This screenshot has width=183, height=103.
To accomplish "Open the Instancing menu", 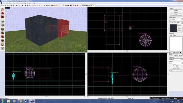I will tap(23, 3).
